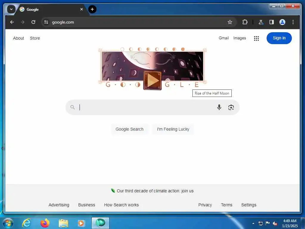The width and height of the screenshot is (305, 229).
Task: Open How Search works link
Action: (122, 205)
